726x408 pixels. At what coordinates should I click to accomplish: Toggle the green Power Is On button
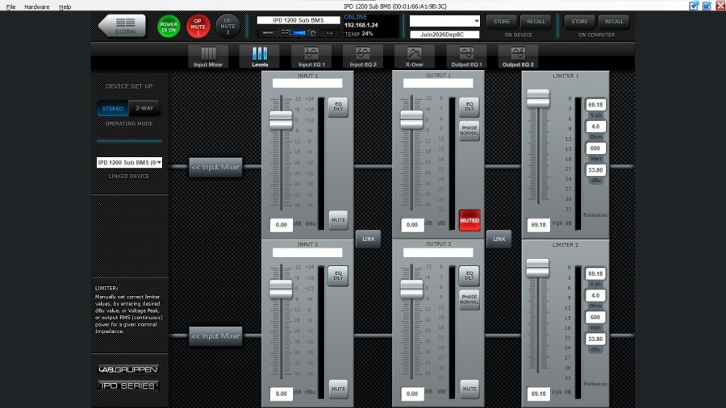coord(169,27)
